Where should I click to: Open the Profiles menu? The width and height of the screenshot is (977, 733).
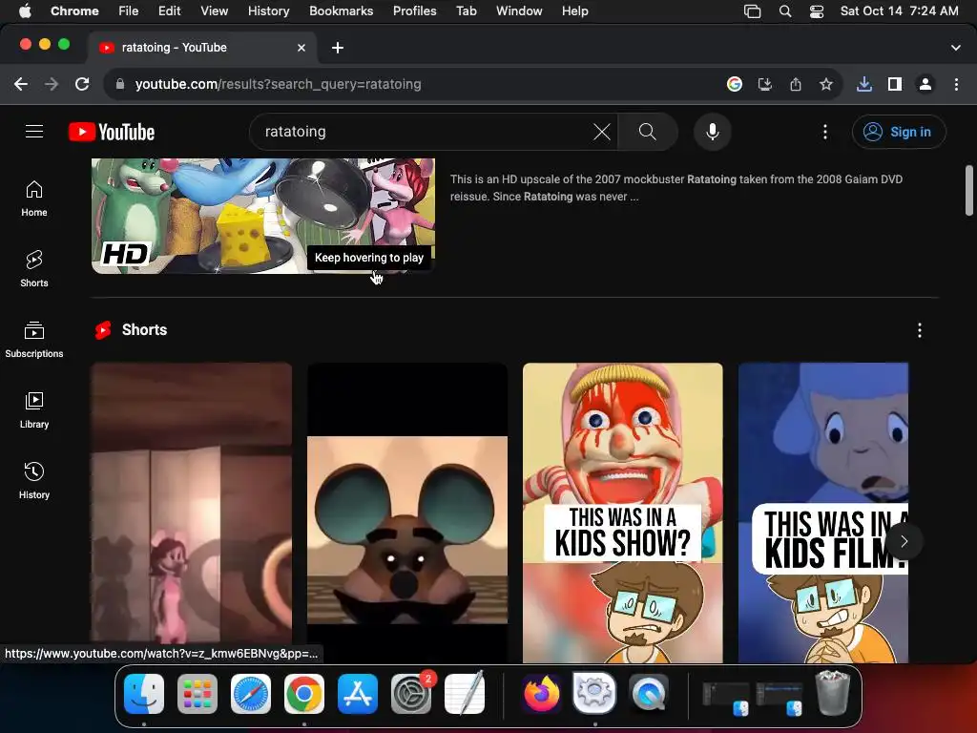pos(414,11)
